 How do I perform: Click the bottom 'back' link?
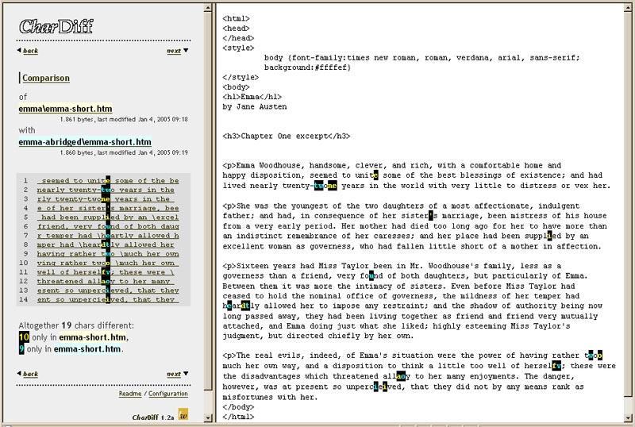pos(30,374)
